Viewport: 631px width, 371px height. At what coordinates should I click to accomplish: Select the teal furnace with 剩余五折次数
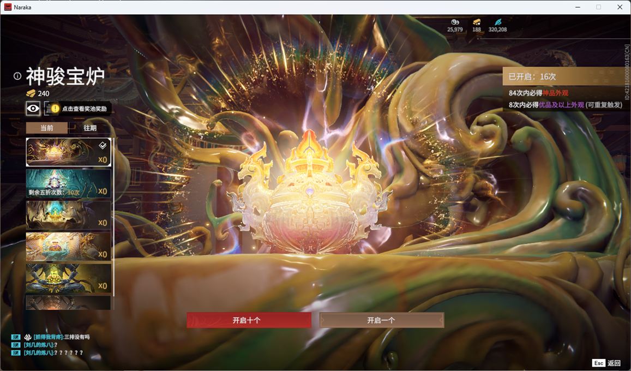point(68,183)
